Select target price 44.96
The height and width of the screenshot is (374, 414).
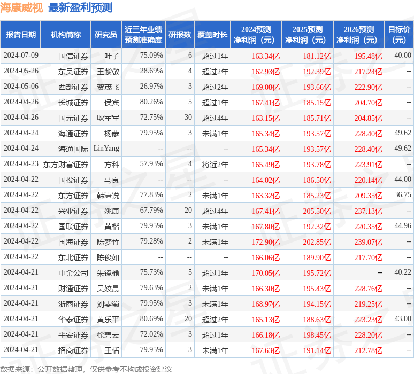tap(403, 226)
